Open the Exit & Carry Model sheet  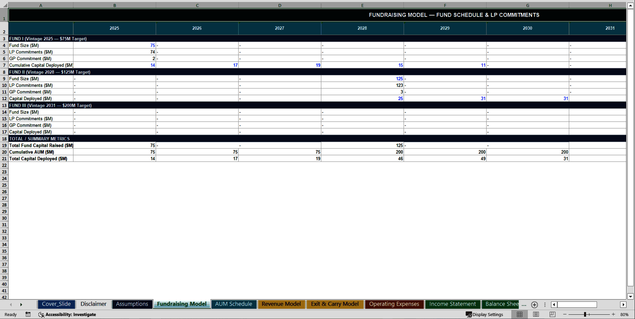click(x=335, y=304)
